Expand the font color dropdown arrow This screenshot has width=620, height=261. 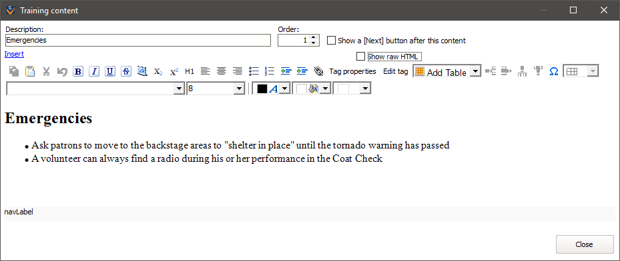pyautogui.click(x=285, y=89)
